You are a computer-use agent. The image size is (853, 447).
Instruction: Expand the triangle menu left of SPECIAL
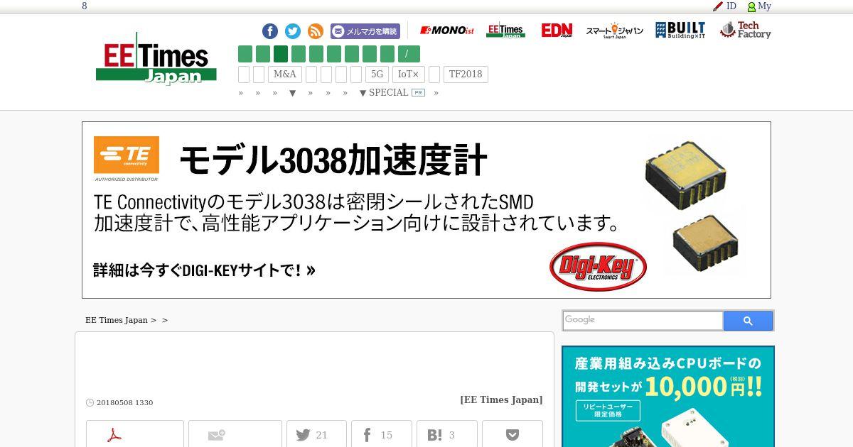pyautogui.click(x=292, y=93)
